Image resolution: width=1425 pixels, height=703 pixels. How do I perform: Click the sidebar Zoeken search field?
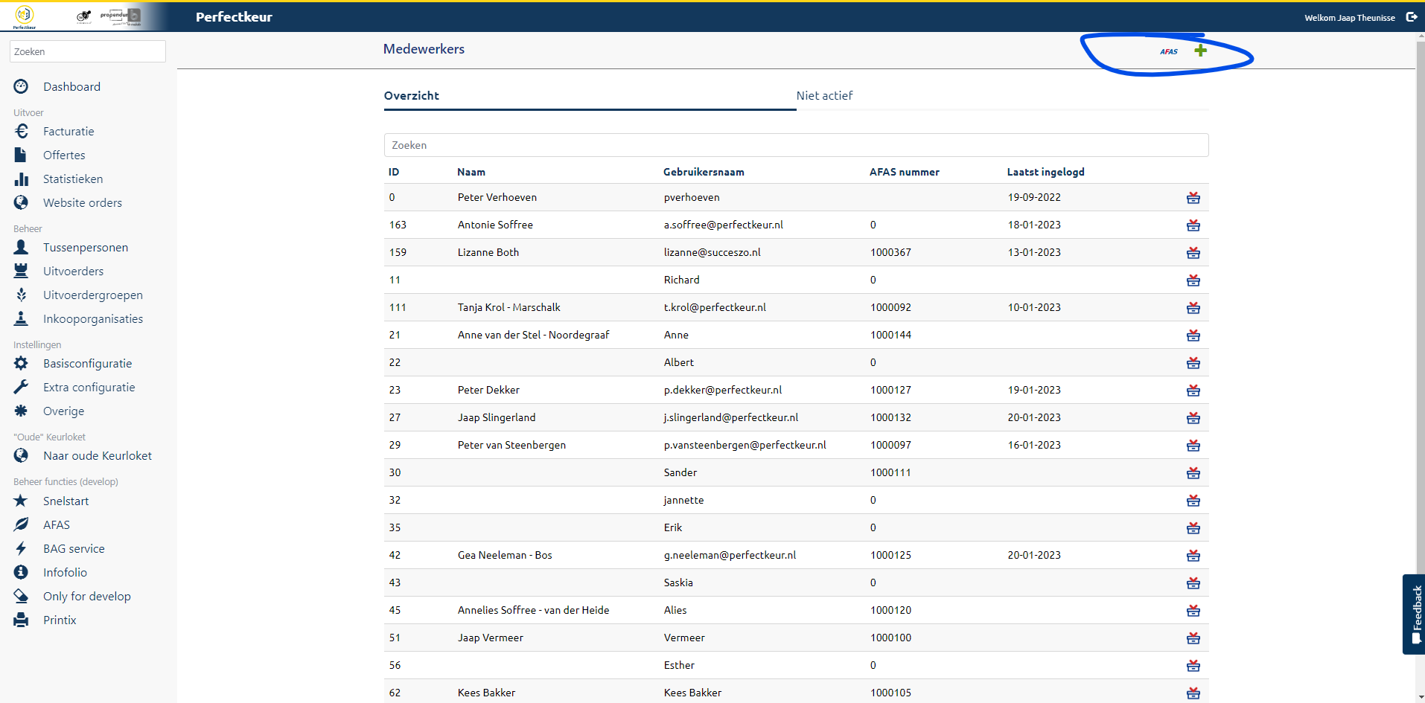pyautogui.click(x=88, y=51)
